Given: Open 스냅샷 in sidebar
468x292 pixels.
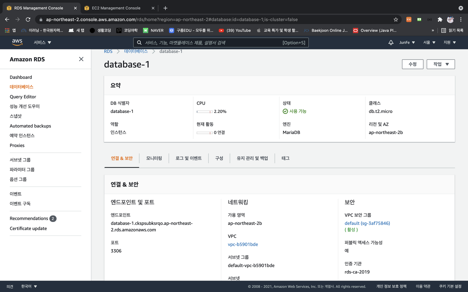Looking at the screenshot, I should click(16, 116).
